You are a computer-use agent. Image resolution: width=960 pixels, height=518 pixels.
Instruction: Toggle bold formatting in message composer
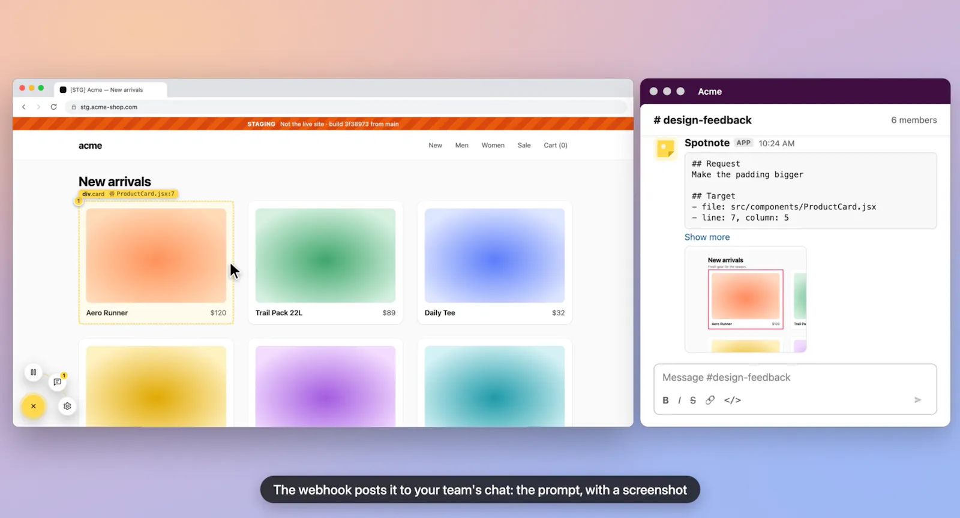point(665,400)
